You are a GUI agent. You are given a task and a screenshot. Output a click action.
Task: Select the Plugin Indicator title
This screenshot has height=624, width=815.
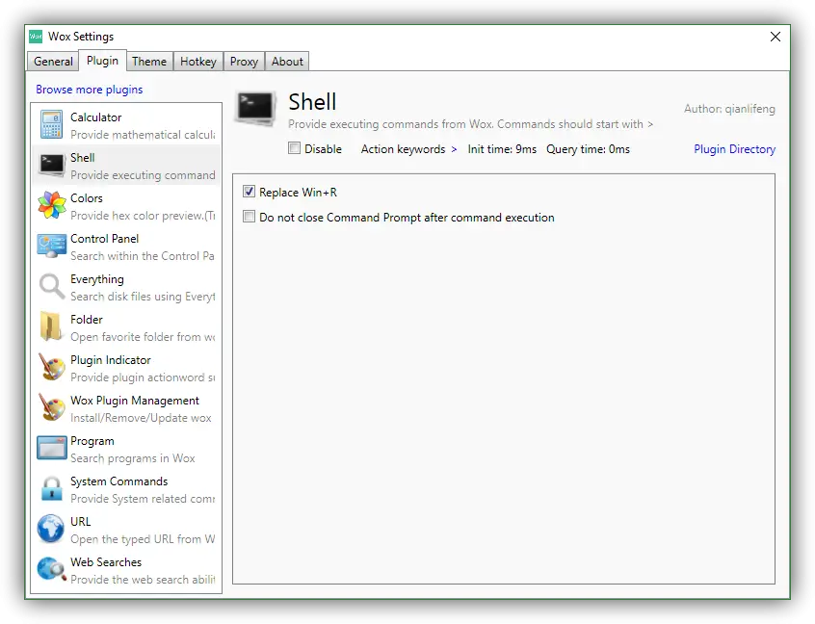pos(111,360)
